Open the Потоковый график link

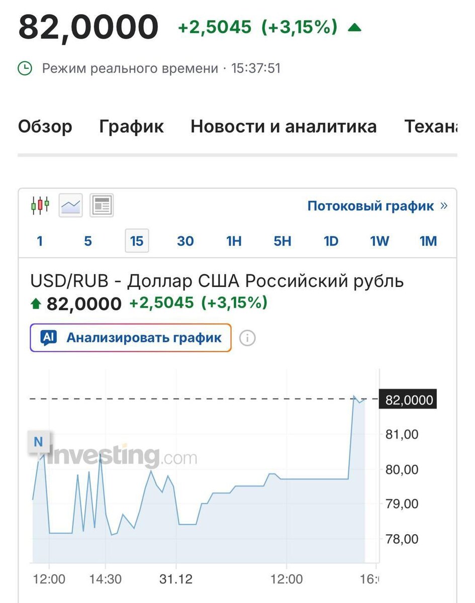[370, 206]
